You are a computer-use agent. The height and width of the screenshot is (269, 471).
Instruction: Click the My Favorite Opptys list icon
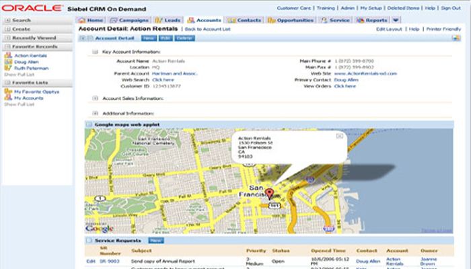[x=8, y=91]
